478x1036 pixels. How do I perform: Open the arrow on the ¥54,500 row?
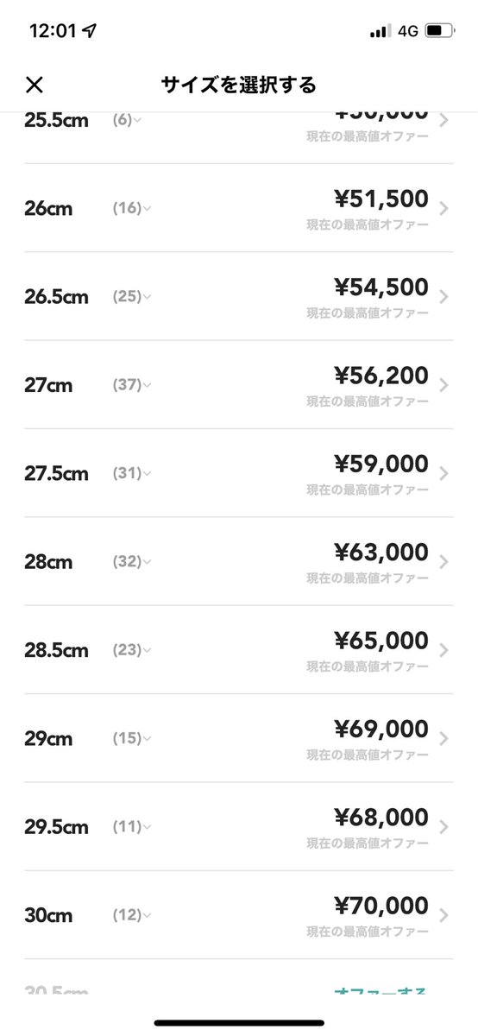coord(443,297)
